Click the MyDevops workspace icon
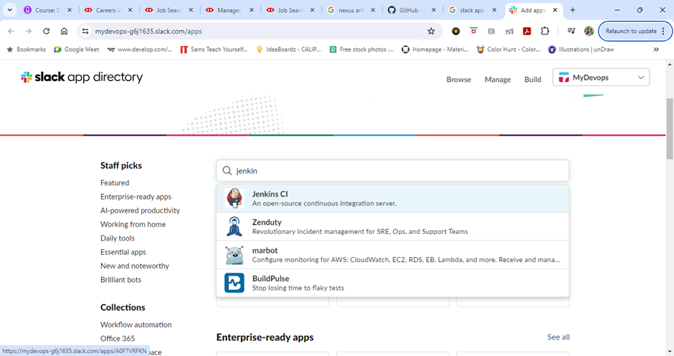Screen dimensions: 674x356 564,78
